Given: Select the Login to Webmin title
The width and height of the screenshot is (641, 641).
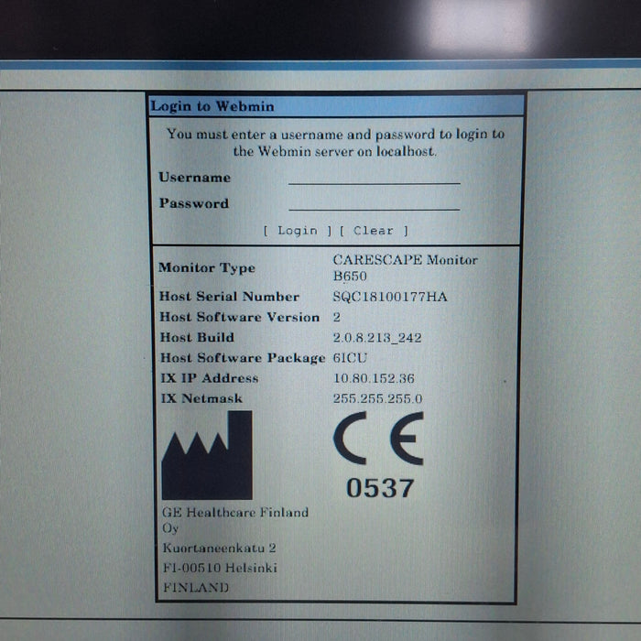Looking at the screenshot, I should point(212,106).
